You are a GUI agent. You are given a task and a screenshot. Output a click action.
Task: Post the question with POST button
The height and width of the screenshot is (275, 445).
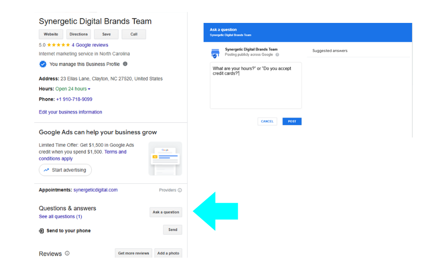click(292, 121)
